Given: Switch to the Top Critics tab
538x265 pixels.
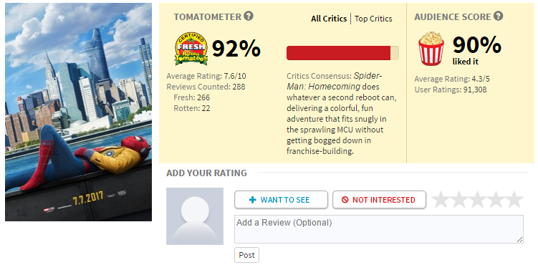Looking at the screenshot, I should tap(373, 19).
